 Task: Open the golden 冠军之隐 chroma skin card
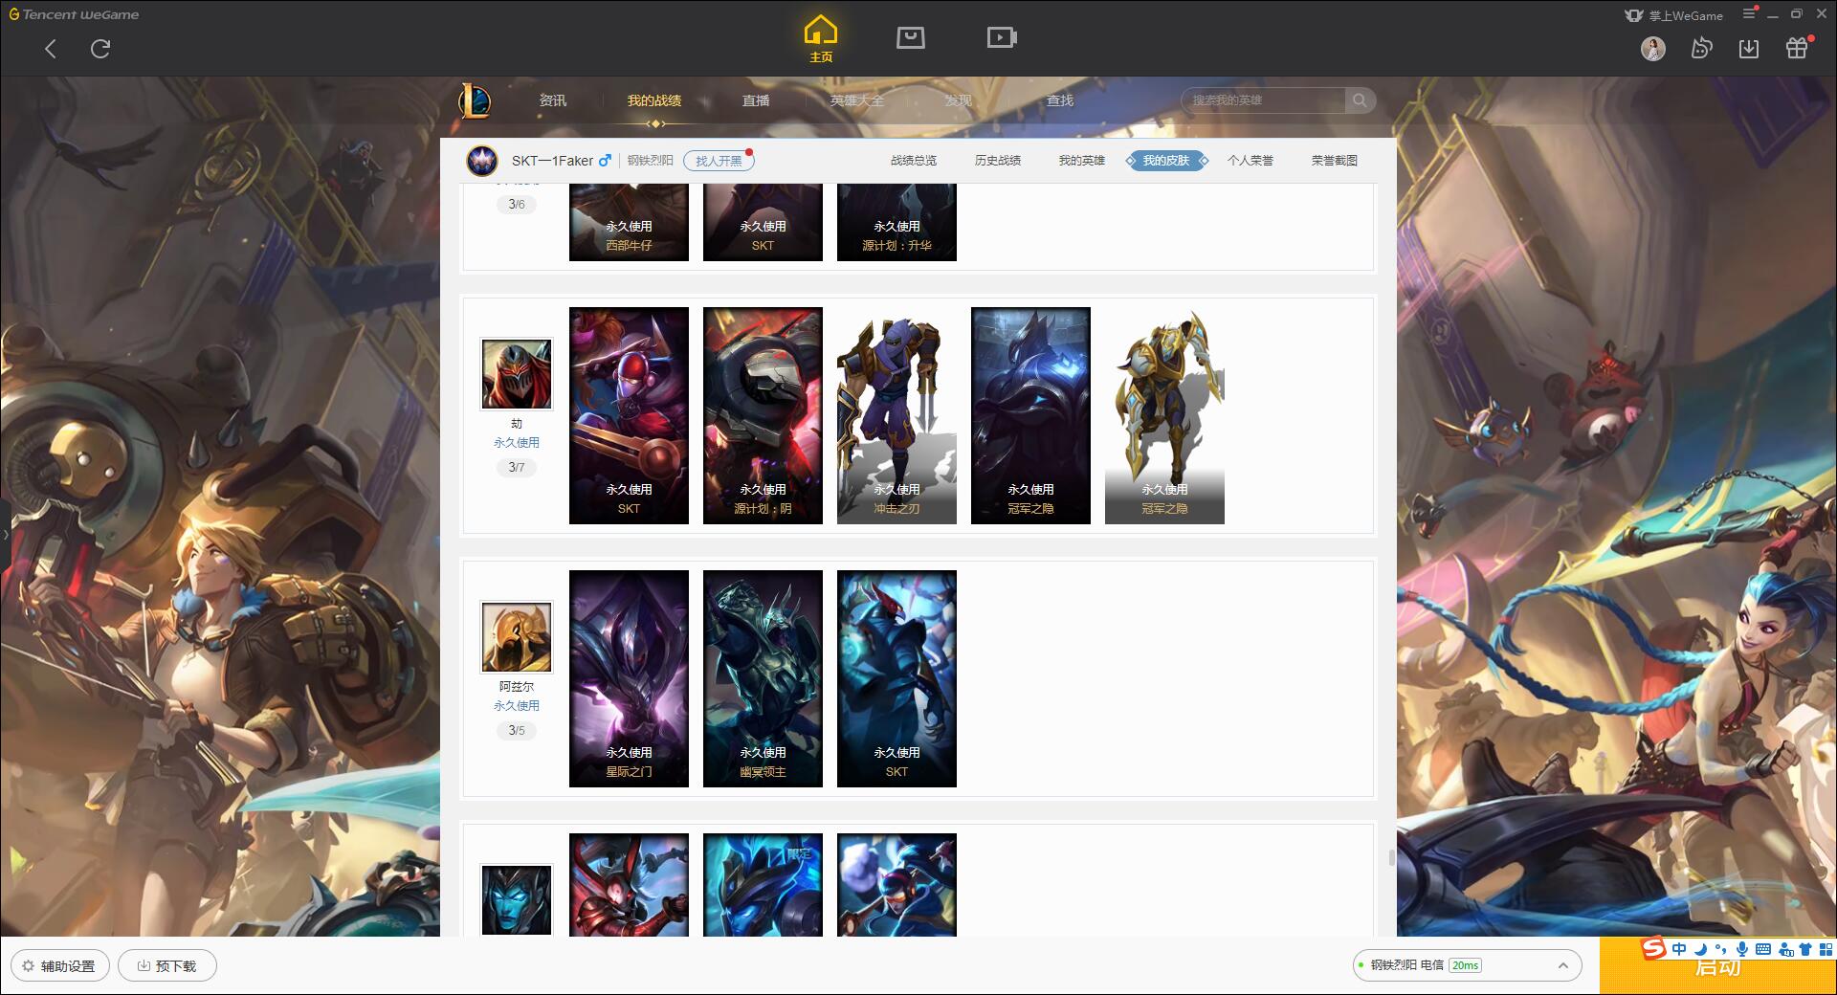tap(1164, 415)
